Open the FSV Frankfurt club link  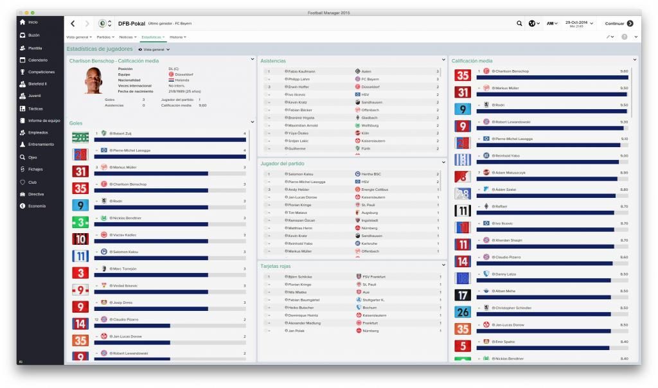click(374, 277)
